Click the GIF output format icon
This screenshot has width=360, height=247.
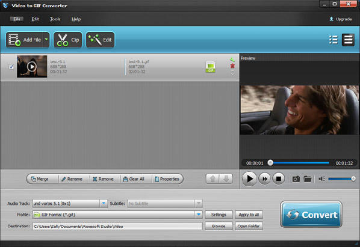tap(211, 67)
